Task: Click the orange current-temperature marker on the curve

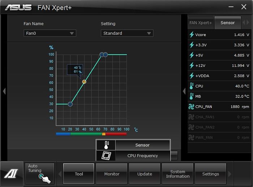Action: (84, 82)
